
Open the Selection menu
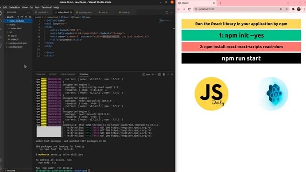click(x=14, y=8)
